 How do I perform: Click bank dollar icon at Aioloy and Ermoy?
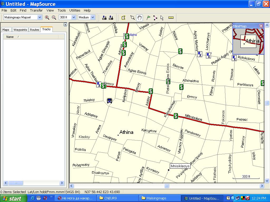(x=151, y=91)
